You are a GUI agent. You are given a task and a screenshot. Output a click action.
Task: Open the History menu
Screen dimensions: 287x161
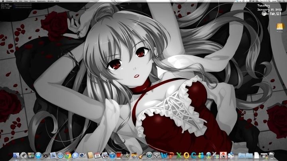(x=32, y=1)
